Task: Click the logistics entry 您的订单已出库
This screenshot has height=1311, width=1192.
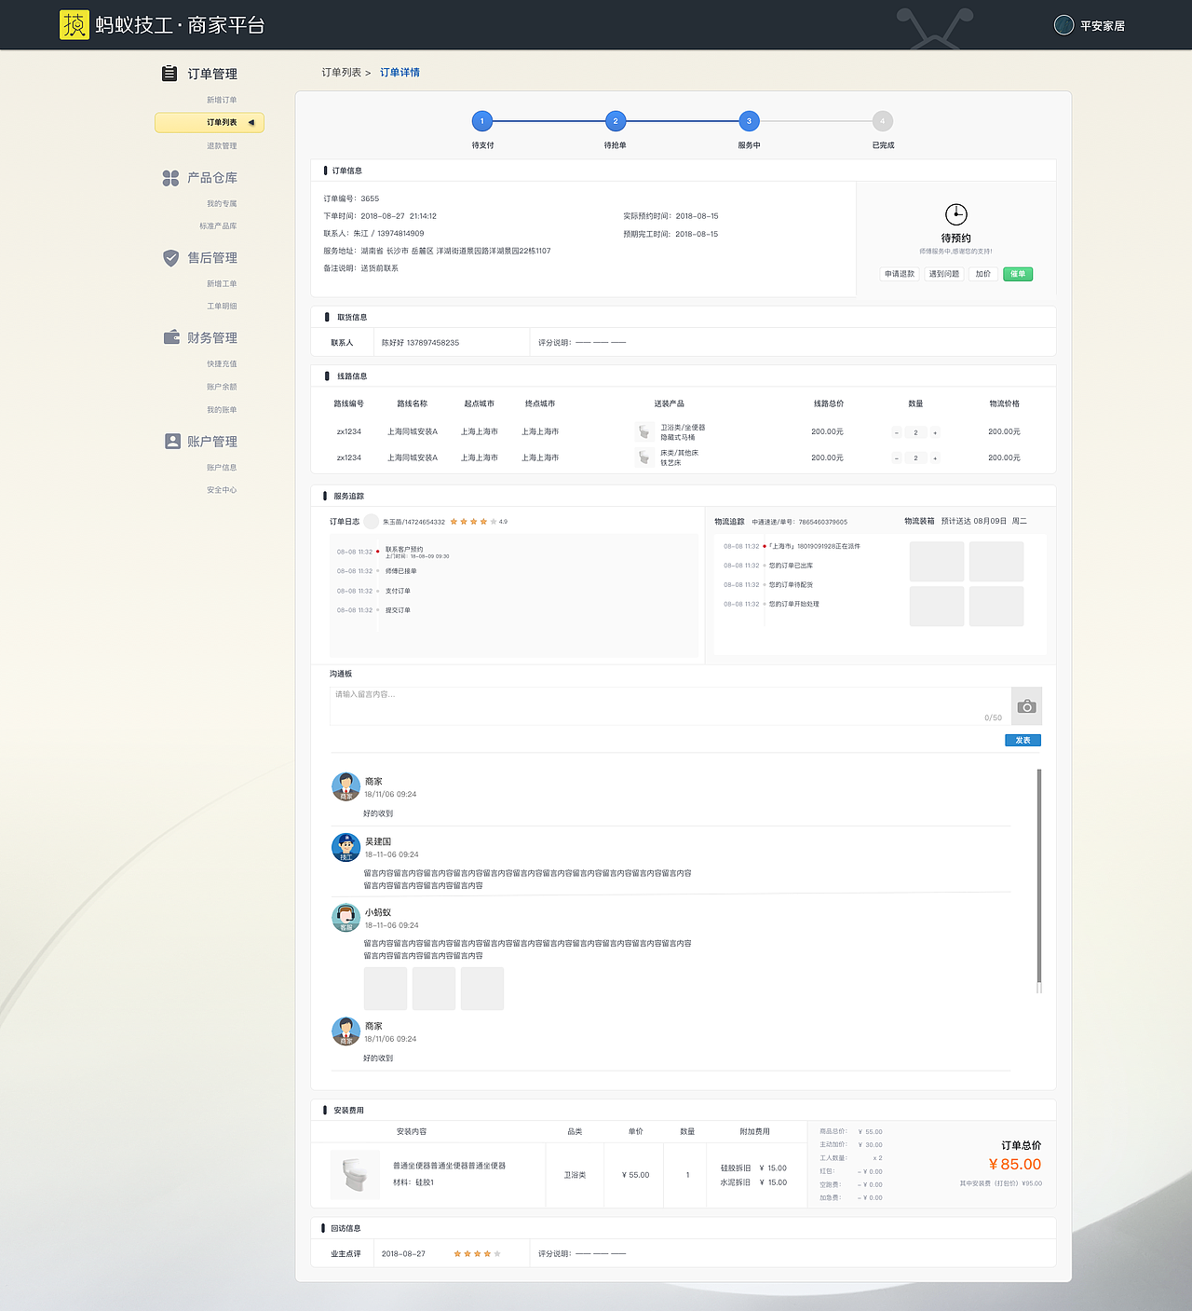Action: click(x=791, y=566)
